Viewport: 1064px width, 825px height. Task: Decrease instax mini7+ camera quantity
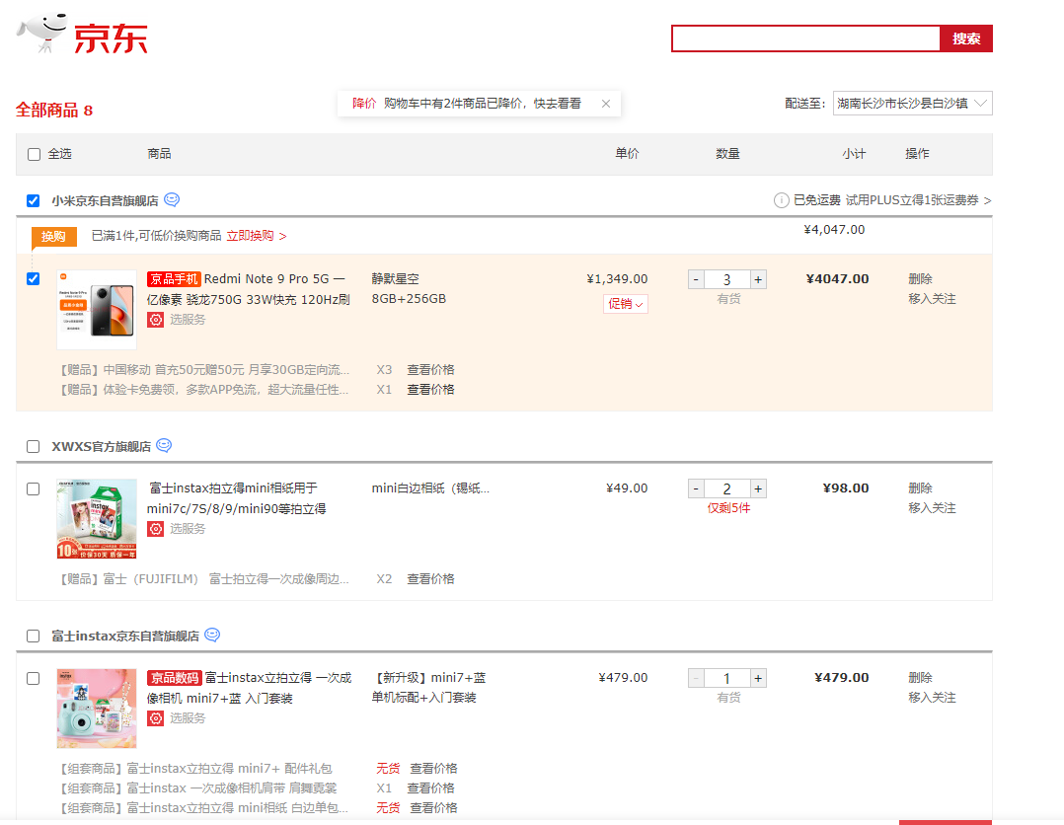[x=696, y=678]
